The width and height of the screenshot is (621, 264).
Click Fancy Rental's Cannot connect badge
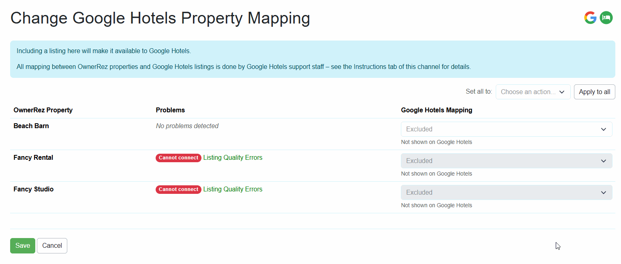[178, 158]
